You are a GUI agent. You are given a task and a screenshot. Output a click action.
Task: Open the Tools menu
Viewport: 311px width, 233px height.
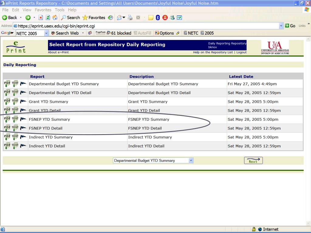tap(60, 10)
